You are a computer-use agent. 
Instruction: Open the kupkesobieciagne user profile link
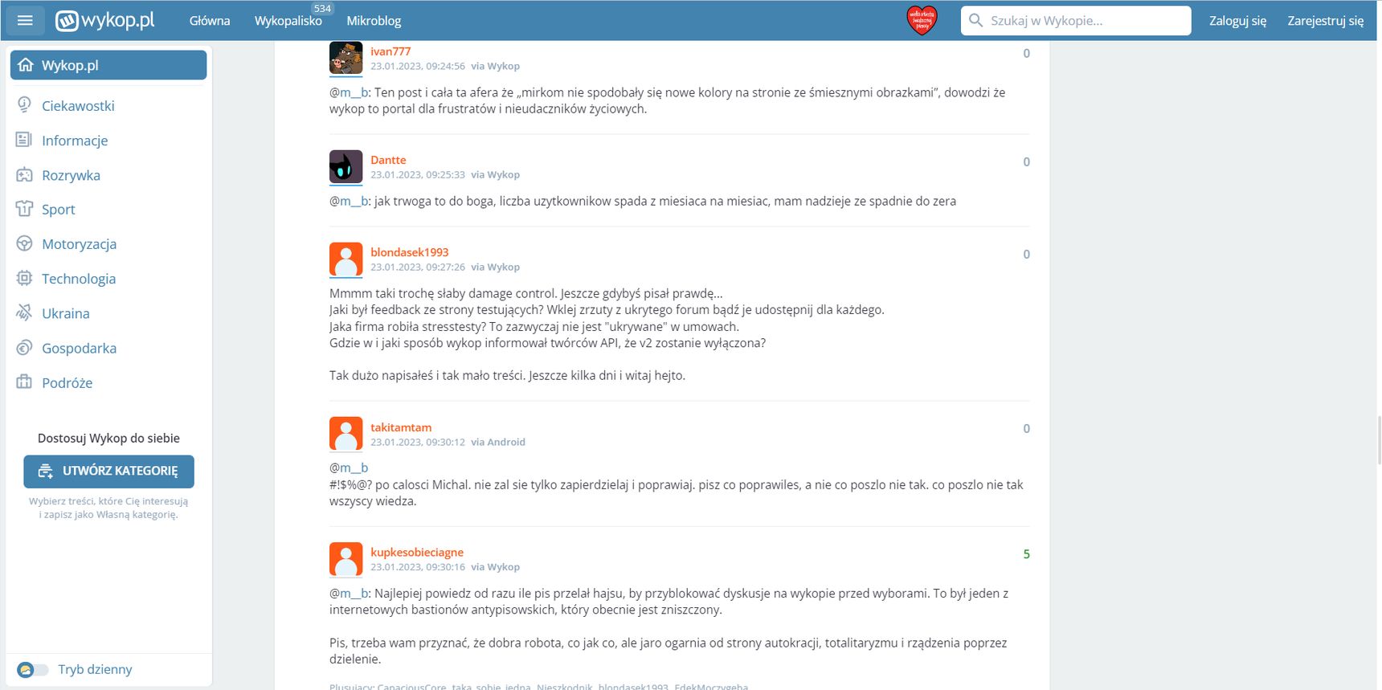[417, 552]
